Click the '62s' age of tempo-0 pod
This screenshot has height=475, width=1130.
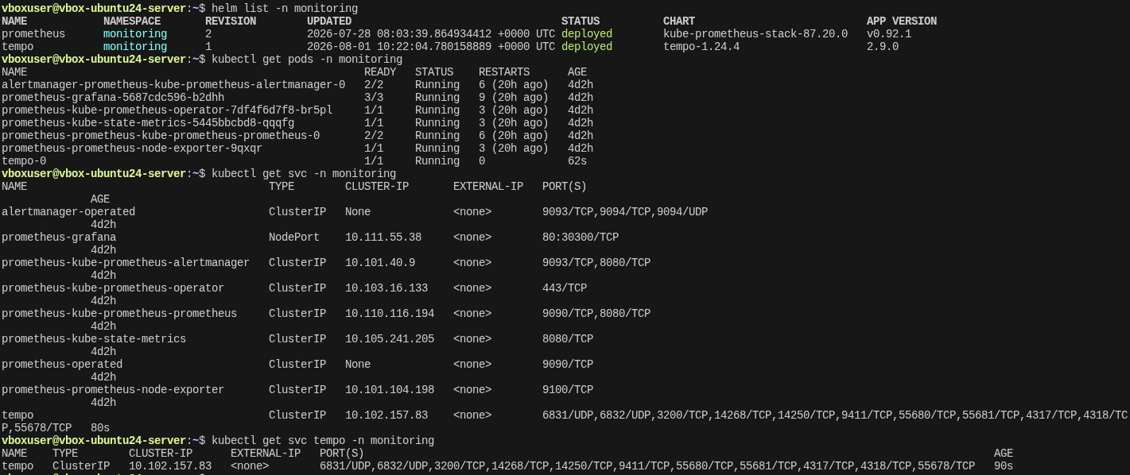[577, 161]
